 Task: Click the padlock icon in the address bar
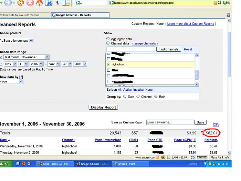pyautogui.click(x=215, y=3)
